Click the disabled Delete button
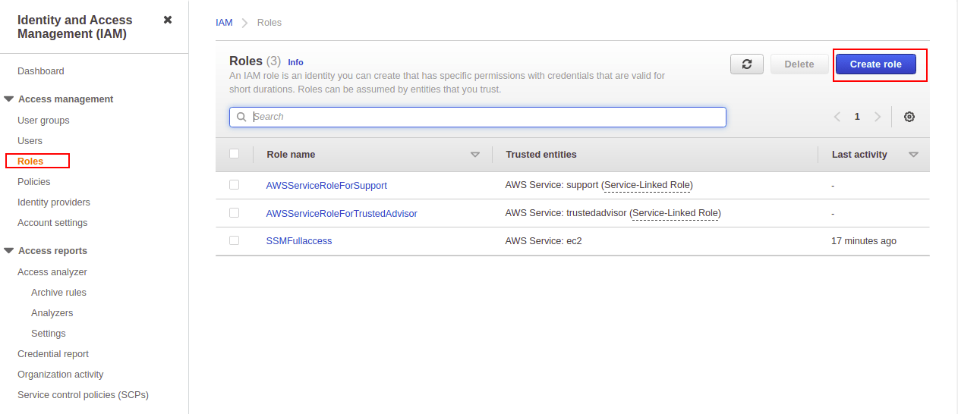The width and height of the screenshot is (958, 414). pos(799,64)
